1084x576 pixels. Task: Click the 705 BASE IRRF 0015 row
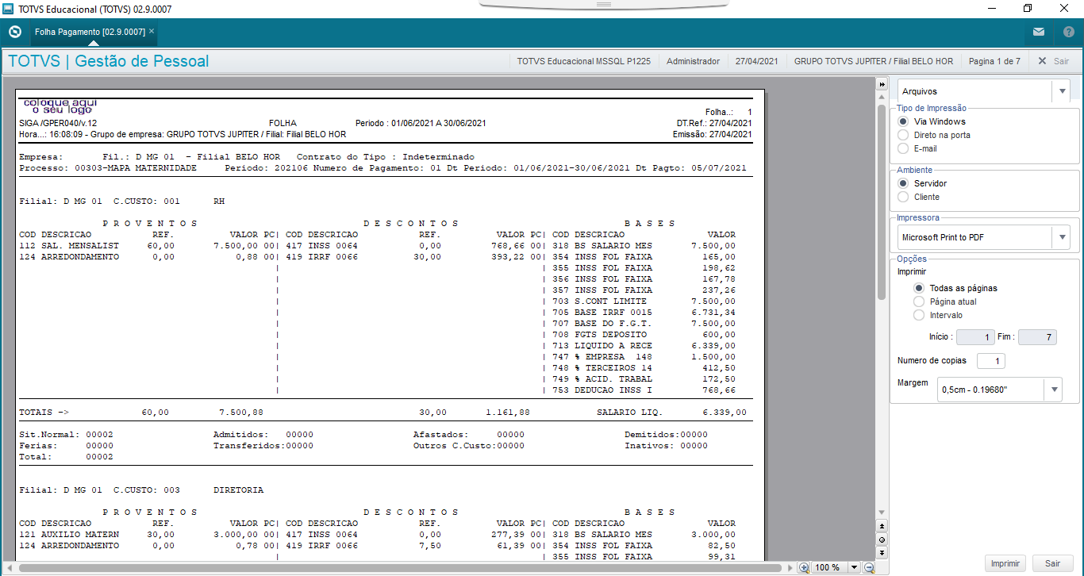point(644,313)
